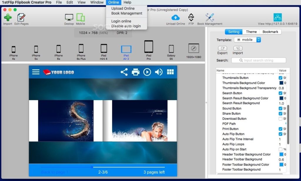Toggle the Search Button checkbox

pos(280,93)
